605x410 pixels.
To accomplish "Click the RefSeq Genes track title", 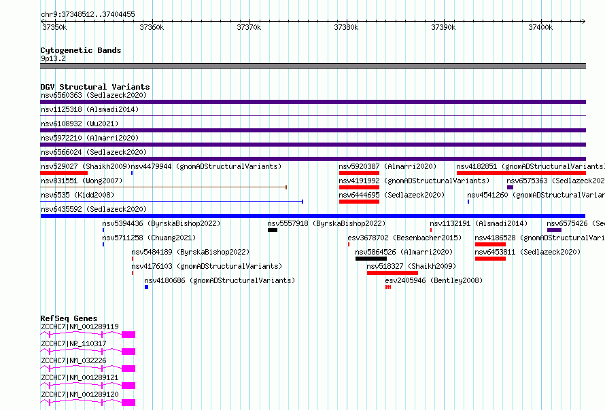I will 69,318.
